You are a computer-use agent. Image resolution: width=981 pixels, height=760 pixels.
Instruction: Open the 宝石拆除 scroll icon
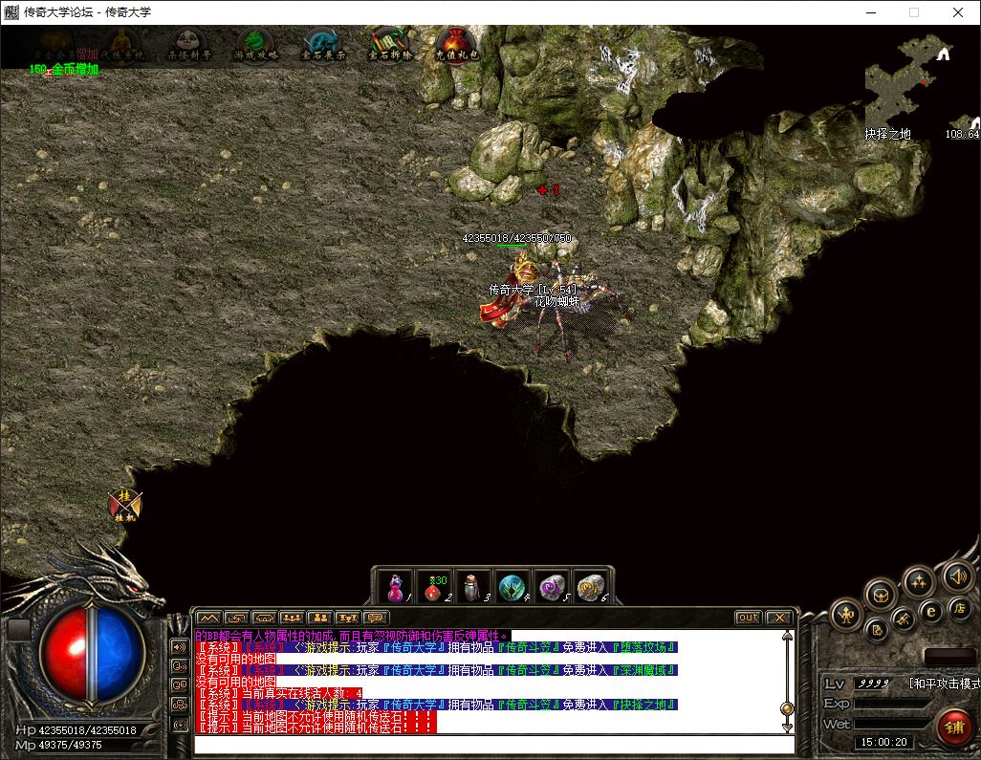point(390,46)
